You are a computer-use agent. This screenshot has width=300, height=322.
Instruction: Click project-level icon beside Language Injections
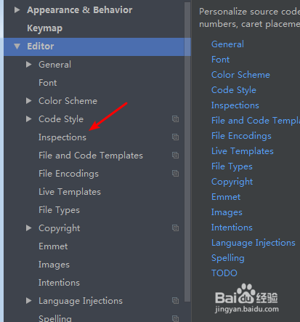pos(175,301)
